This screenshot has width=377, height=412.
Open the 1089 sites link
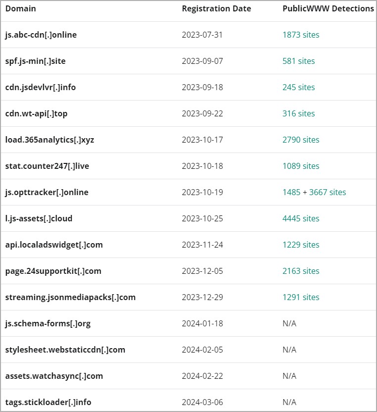[x=301, y=166]
